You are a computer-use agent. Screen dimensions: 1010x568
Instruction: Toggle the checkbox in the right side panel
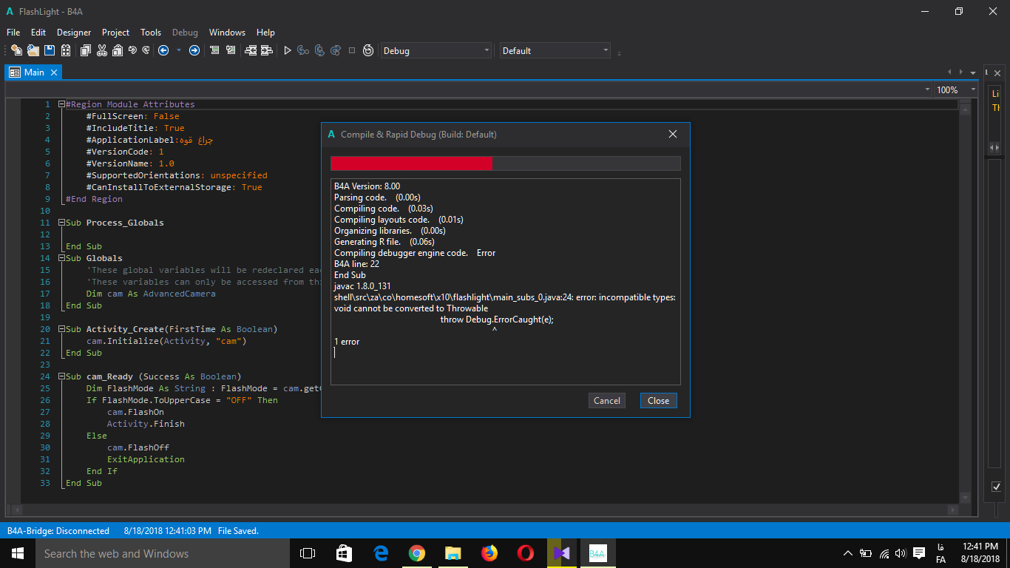pos(996,487)
